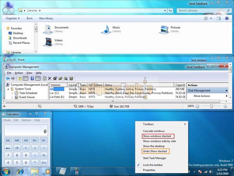Click the Help question mark in Libraries window
The height and width of the screenshot is (176, 234).
click(x=227, y=18)
